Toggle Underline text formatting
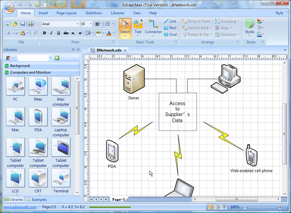 pos(58,33)
